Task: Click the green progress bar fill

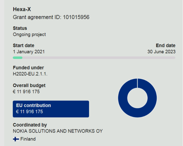Action: click(18, 58)
